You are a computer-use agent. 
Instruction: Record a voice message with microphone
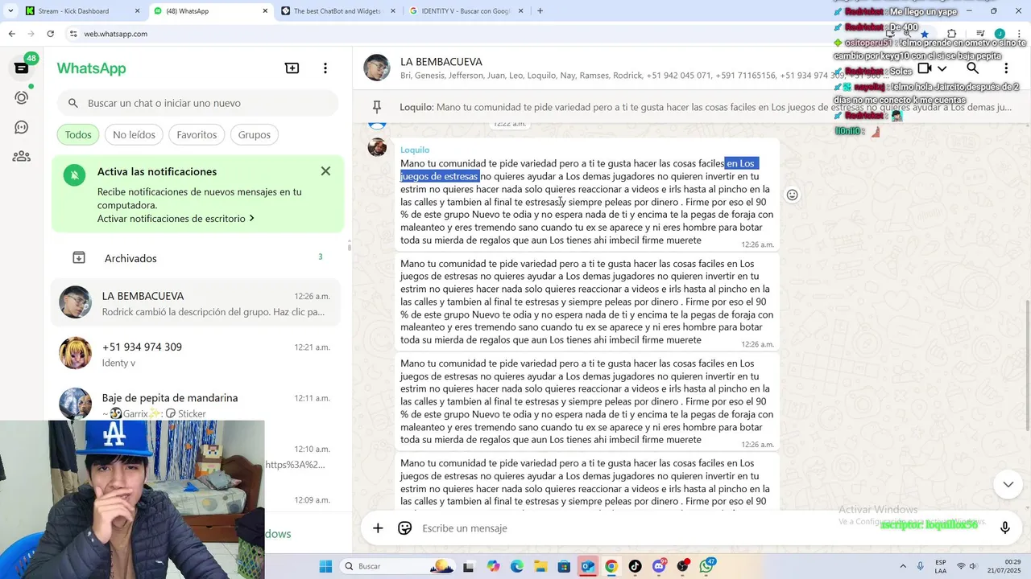point(1005,528)
